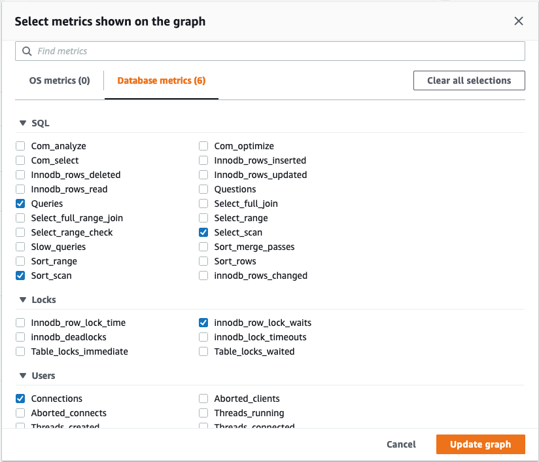The height and width of the screenshot is (462, 539).
Task: Uncheck the Select_scan metric
Action: point(203,232)
